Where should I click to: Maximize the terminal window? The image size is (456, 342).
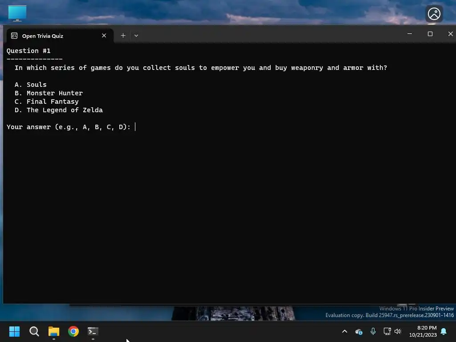(x=430, y=34)
